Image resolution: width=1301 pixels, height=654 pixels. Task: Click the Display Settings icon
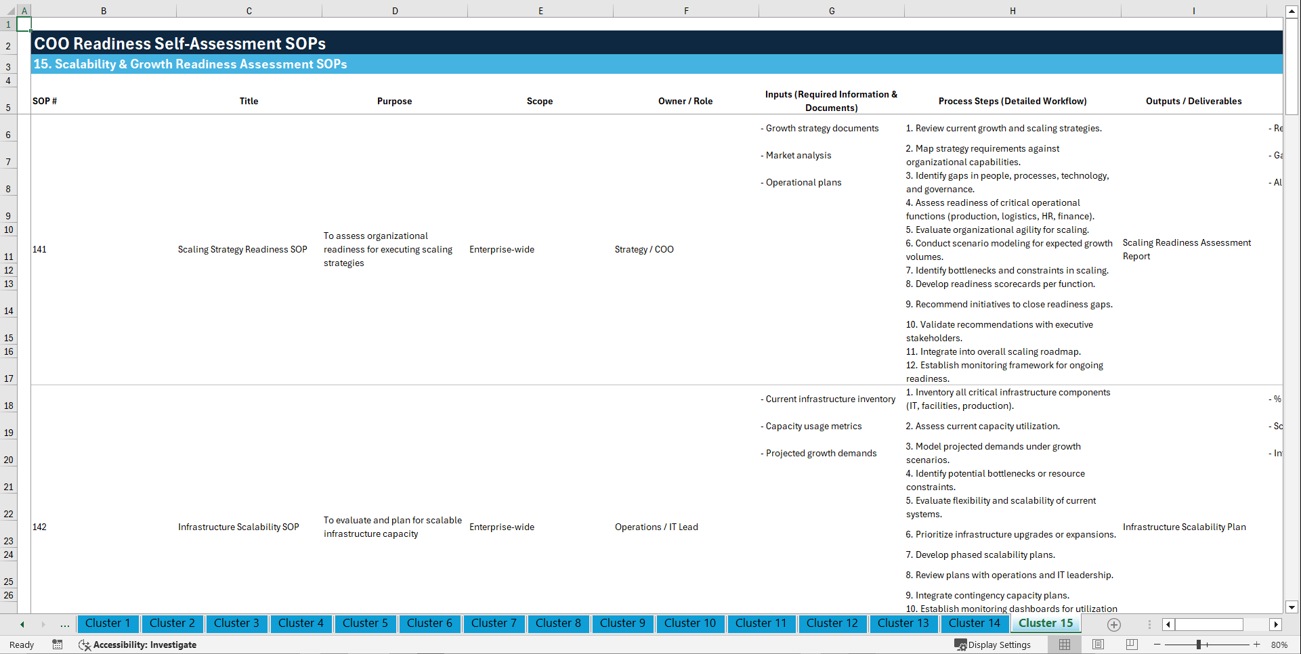(961, 645)
